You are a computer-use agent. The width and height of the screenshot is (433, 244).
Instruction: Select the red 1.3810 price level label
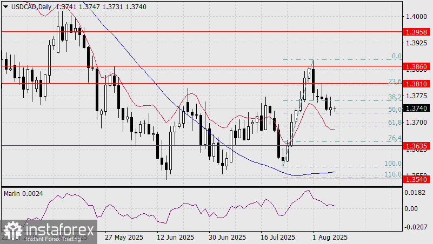point(416,84)
